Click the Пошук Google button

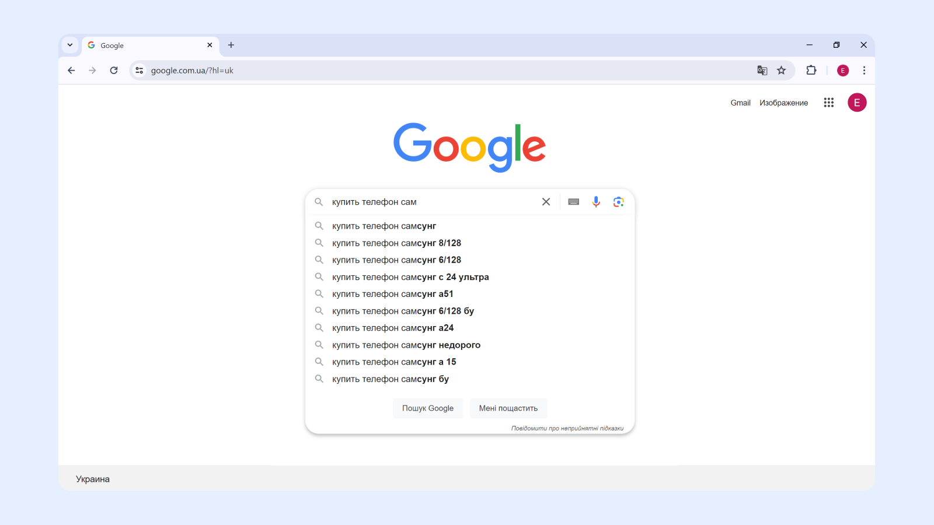coord(427,408)
